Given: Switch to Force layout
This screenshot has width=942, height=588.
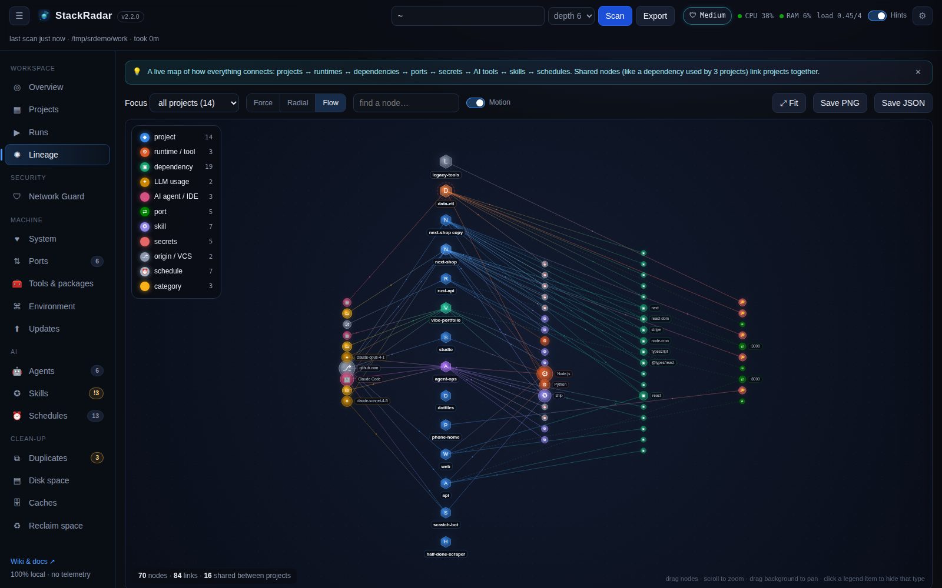Looking at the screenshot, I should (263, 103).
